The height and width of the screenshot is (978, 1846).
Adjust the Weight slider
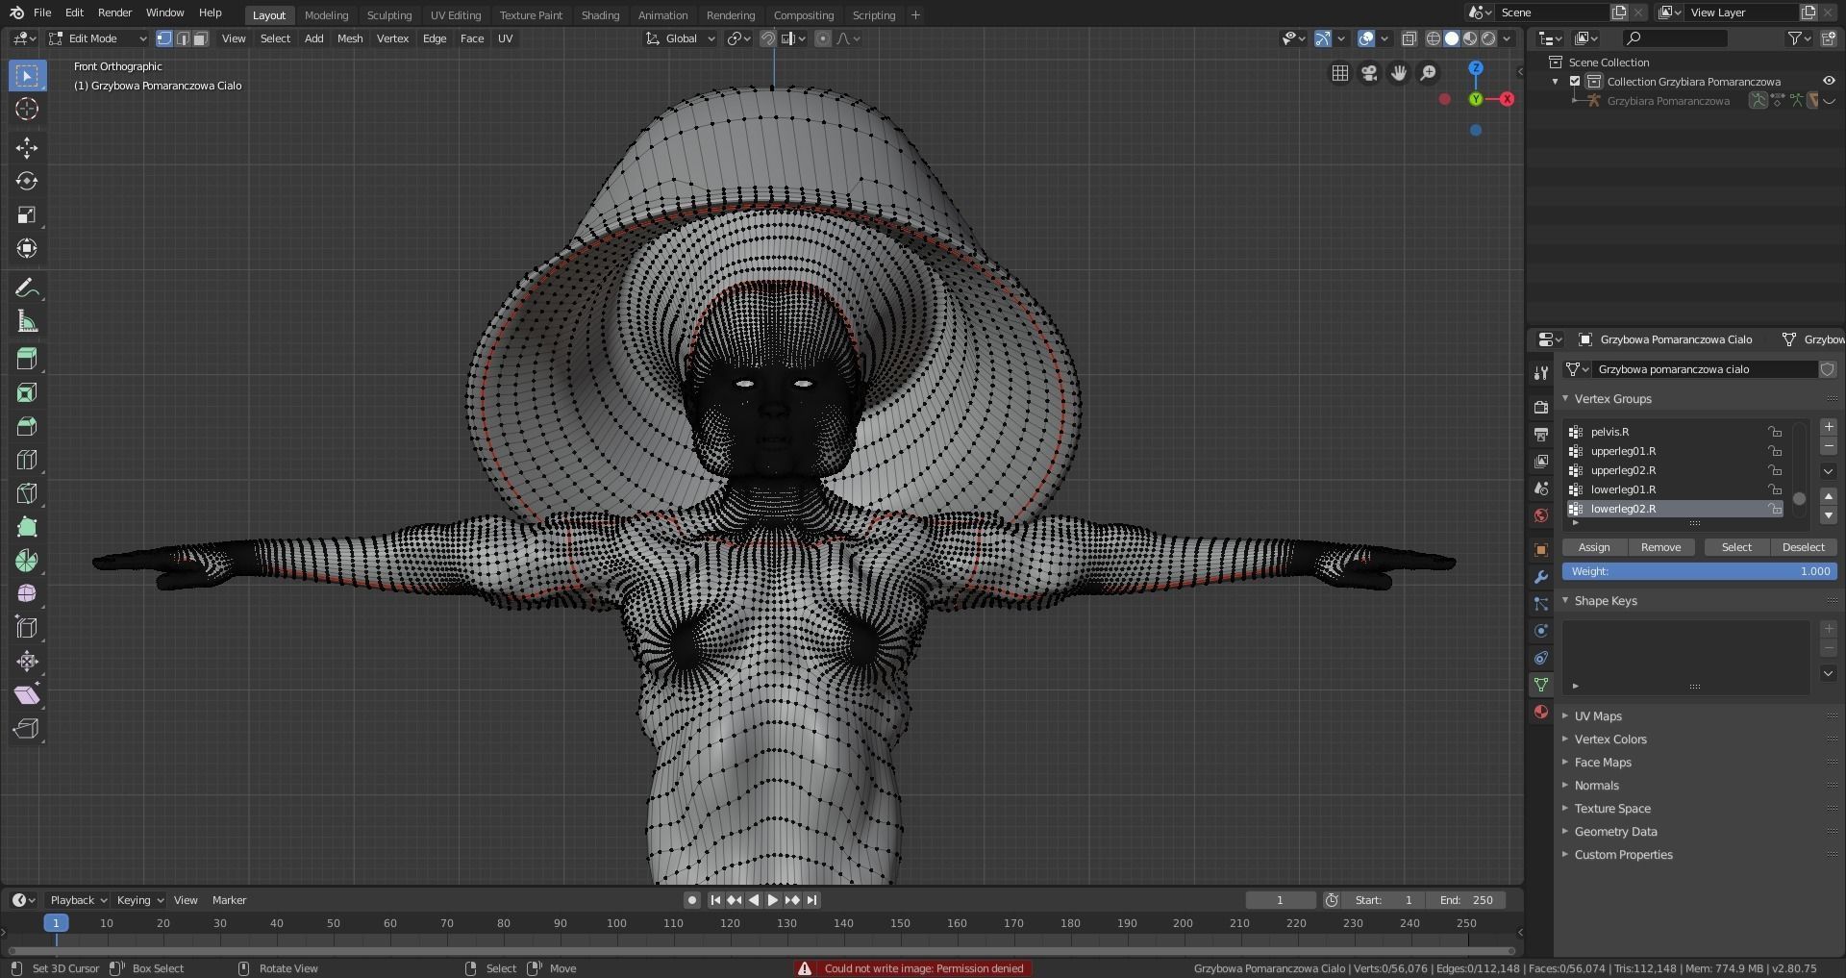(1699, 571)
